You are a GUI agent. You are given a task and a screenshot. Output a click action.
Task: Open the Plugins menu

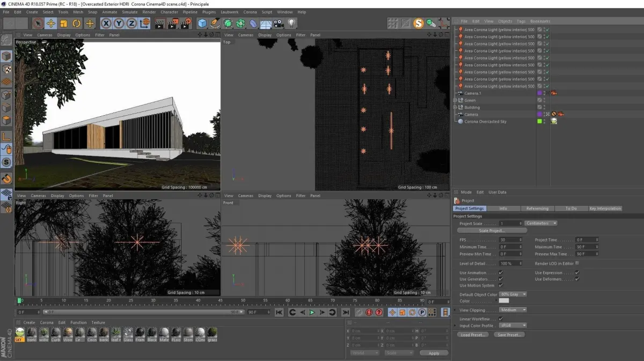pyautogui.click(x=209, y=12)
